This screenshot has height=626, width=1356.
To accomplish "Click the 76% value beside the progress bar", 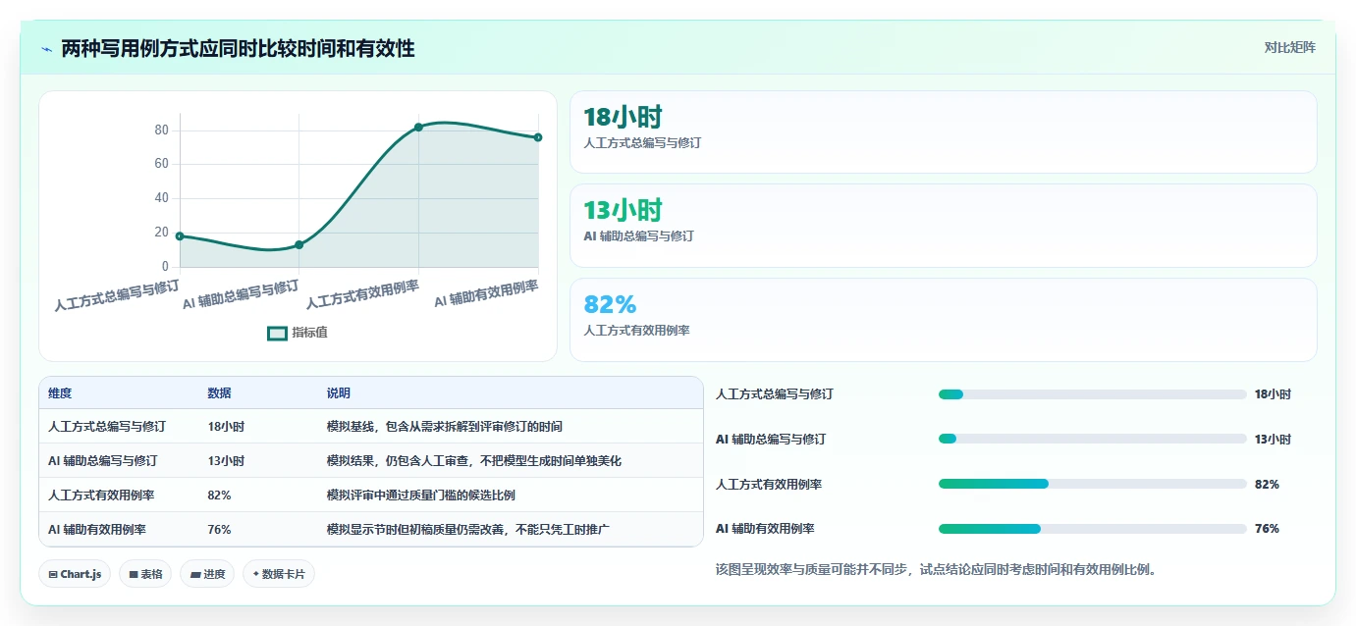I will 1267,529.
